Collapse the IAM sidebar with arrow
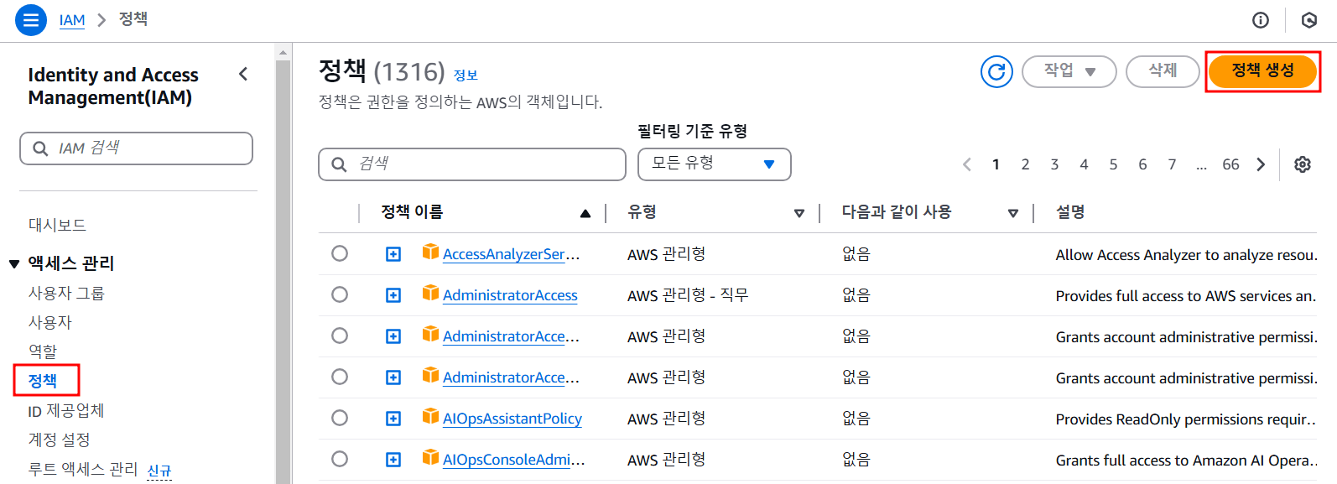This screenshot has height=484, width=1337. [243, 74]
